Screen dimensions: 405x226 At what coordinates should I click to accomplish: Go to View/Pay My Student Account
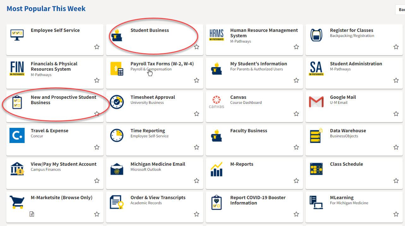point(63,164)
